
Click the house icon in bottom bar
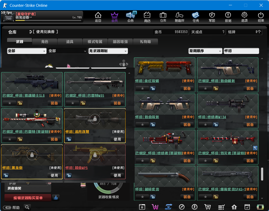click(234, 207)
